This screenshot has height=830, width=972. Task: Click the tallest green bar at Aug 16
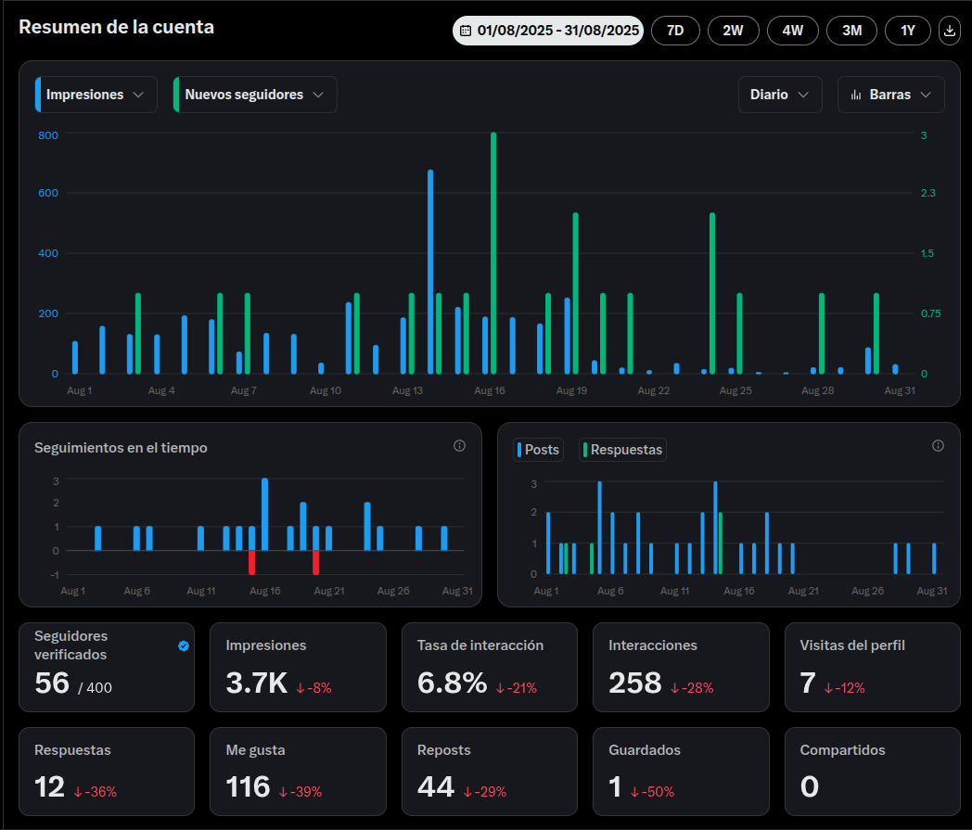point(493,253)
